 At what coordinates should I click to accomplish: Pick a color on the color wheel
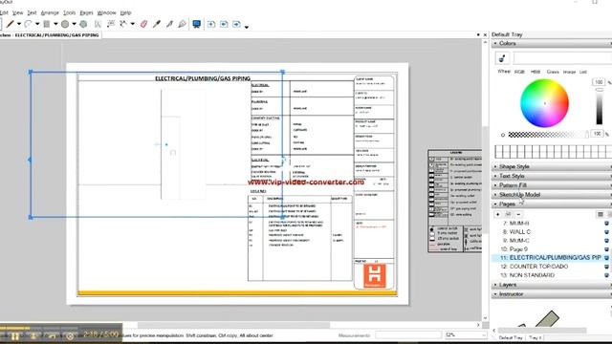tap(544, 103)
